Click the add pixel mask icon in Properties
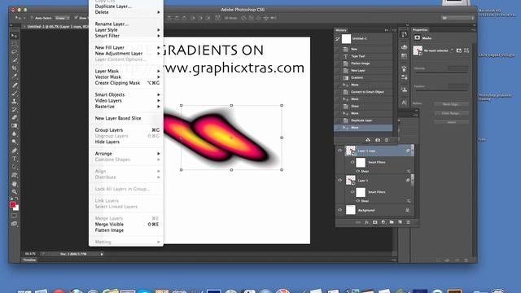This screenshot has width=521, height=293. [x=459, y=50]
